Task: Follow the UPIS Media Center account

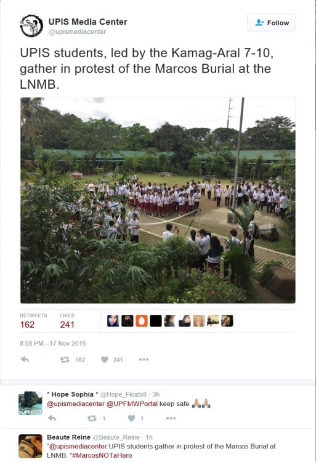Action: pyautogui.click(x=271, y=23)
